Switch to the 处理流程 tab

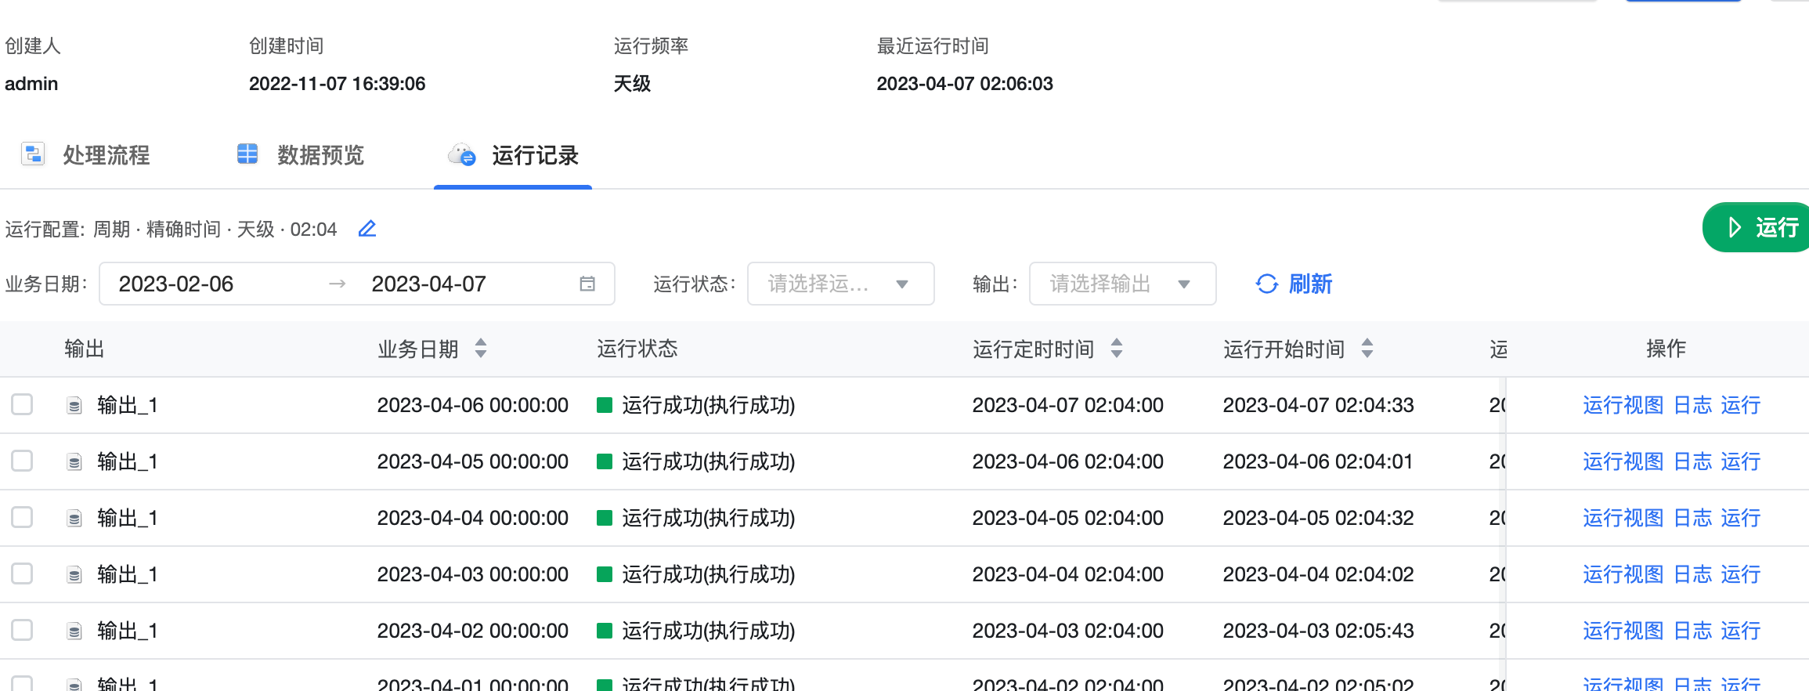(86, 155)
